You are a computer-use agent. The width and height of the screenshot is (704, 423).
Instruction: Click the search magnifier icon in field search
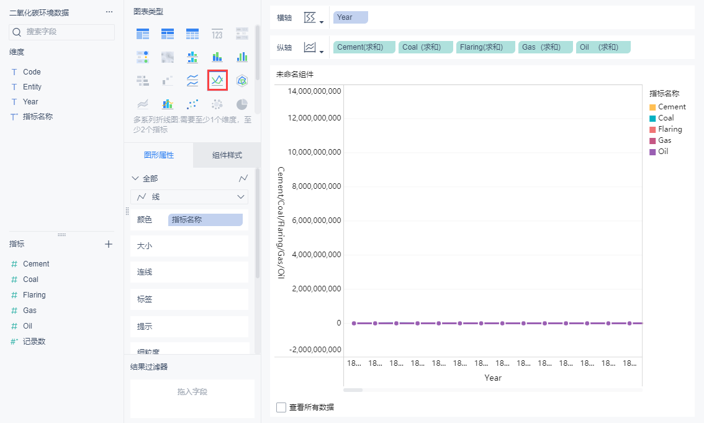point(17,32)
